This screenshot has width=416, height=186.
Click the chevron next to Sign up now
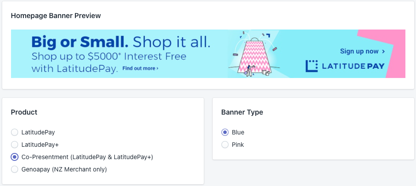coord(383,52)
